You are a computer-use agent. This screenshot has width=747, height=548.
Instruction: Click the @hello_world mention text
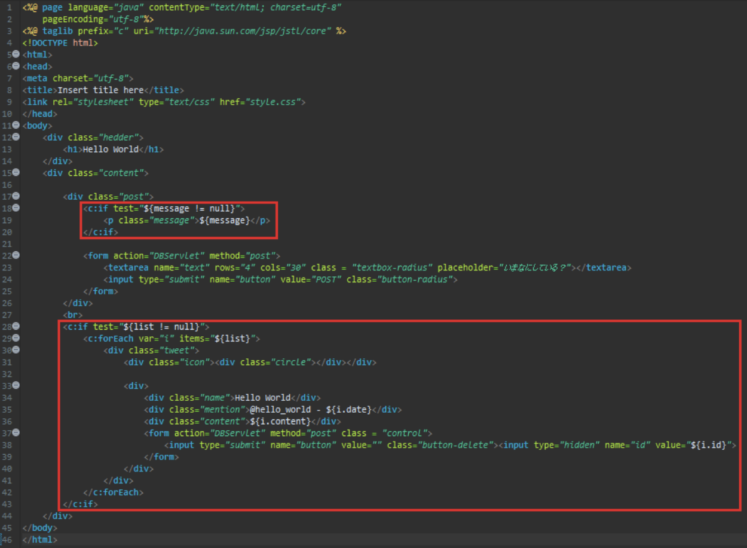click(x=280, y=410)
